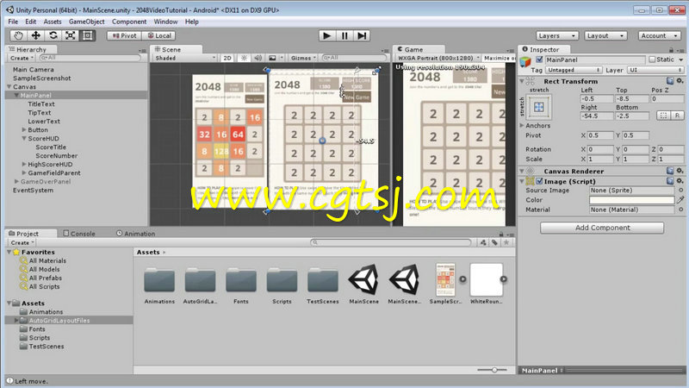Screen dimensions: 689x388
Task: Open the Component menu
Action: (129, 22)
